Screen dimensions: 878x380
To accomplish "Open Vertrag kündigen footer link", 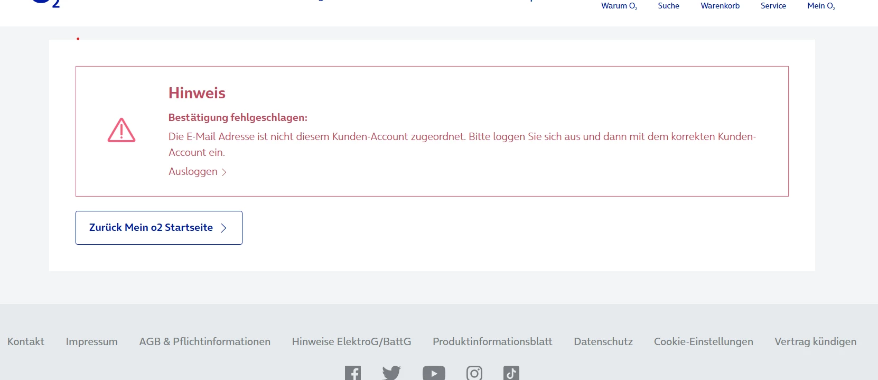I will click(816, 341).
